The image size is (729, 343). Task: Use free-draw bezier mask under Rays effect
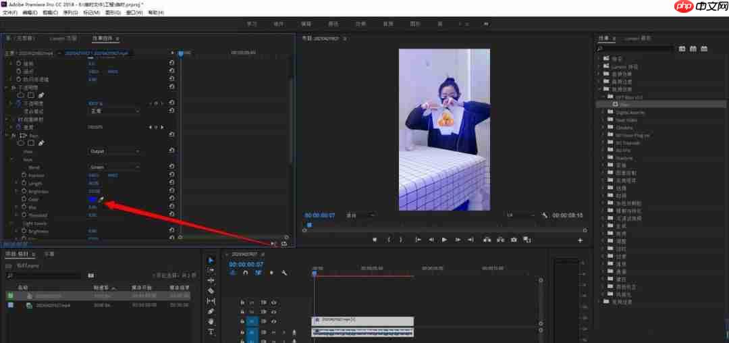tap(41, 143)
